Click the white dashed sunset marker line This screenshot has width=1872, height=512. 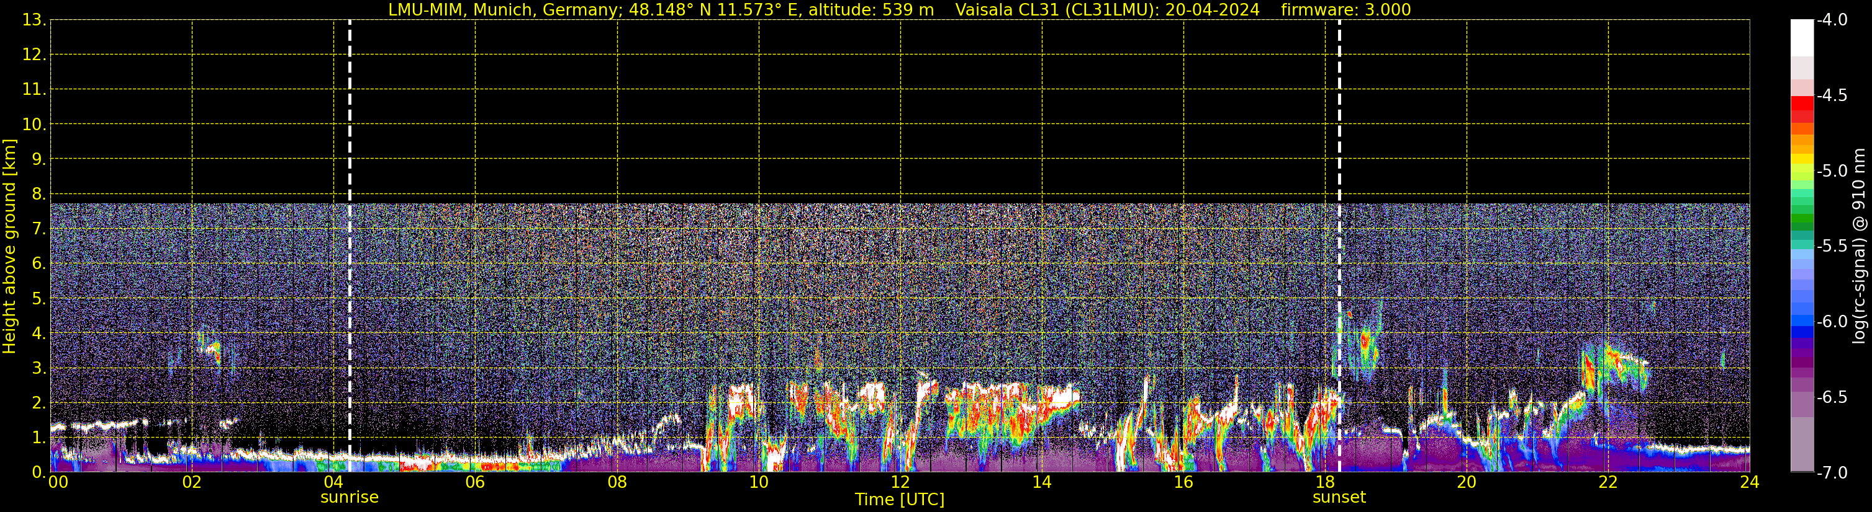tap(1339, 246)
